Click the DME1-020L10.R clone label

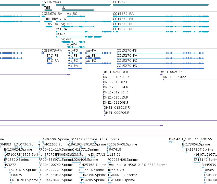click(x=116, y=72)
